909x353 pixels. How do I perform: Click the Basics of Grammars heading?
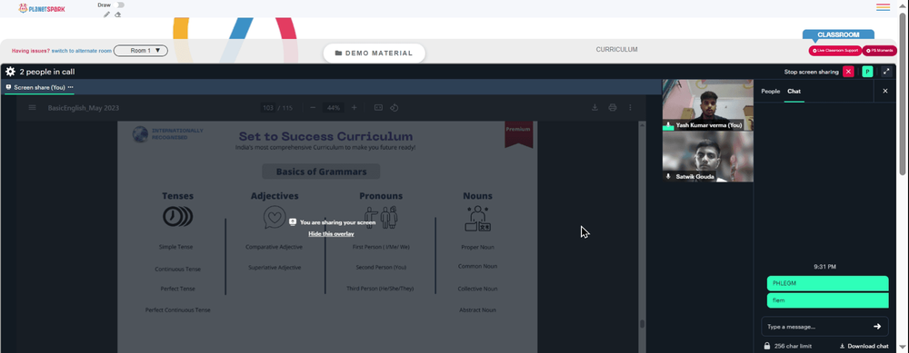click(321, 172)
